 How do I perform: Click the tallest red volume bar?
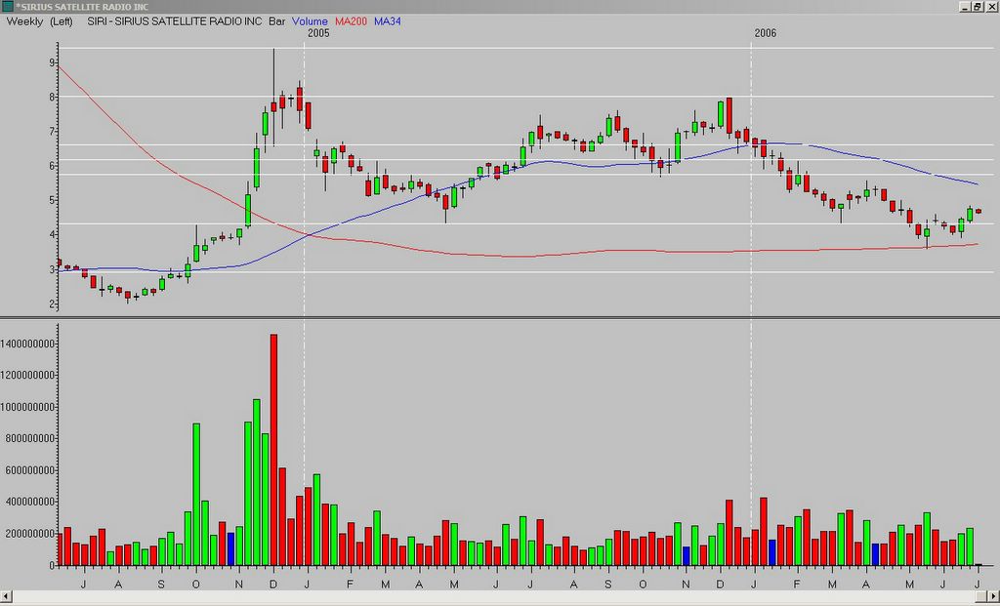click(273, 450)
